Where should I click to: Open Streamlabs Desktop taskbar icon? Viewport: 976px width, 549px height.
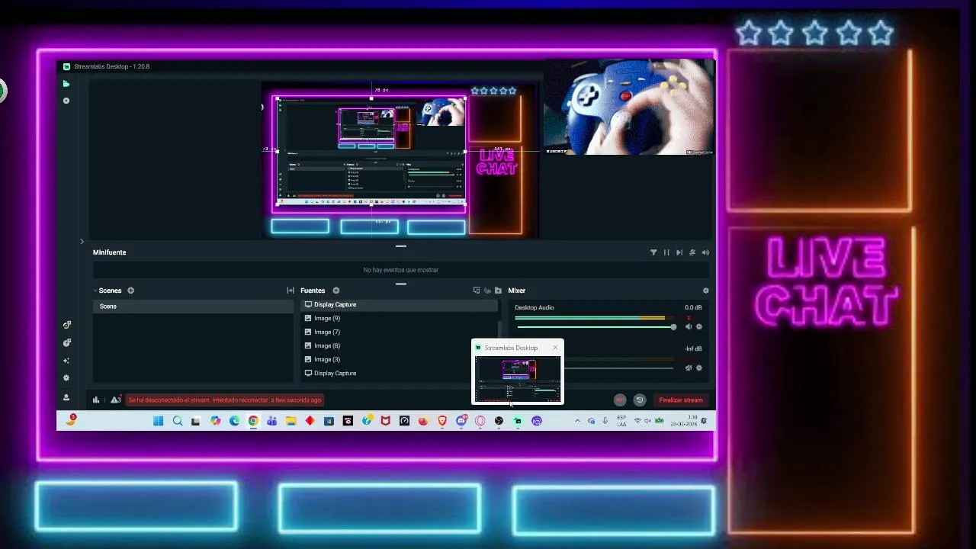518,421
